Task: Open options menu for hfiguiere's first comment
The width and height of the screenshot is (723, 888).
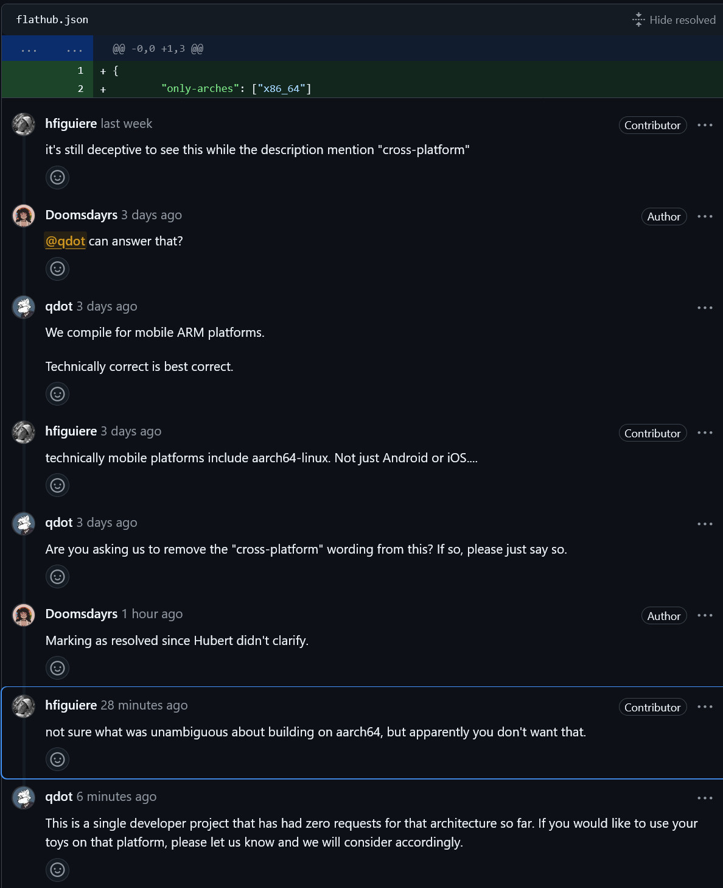Action: coord(705,125)
